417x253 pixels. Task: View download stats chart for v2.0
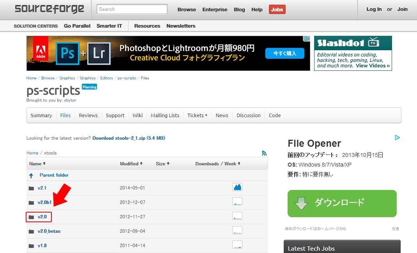click(x=237, y=216)
